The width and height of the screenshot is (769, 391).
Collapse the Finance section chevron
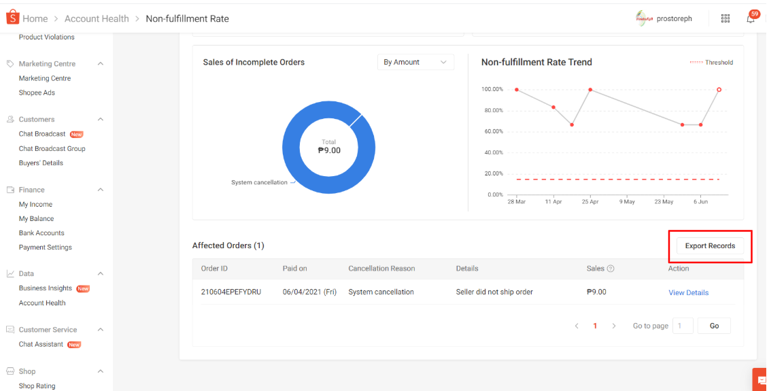coord(101,190)
